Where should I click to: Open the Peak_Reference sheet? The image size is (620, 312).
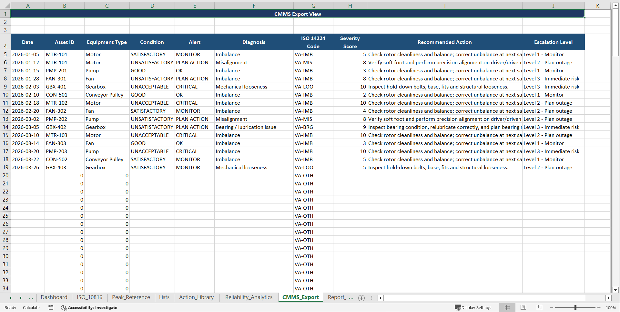pyautogui.click(x=131, y=297)
